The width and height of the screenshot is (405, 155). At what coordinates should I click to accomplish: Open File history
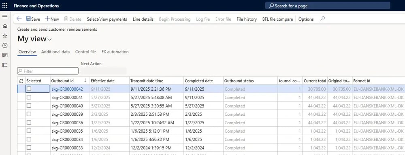click(x=247, y=19)
